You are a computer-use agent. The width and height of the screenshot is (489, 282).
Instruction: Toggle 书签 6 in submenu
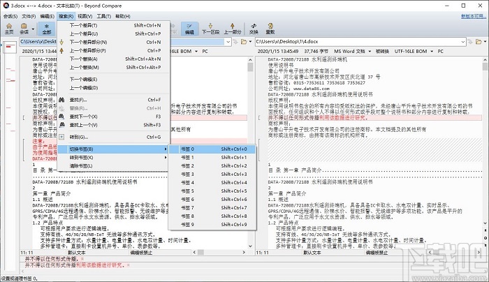[212, 200]
